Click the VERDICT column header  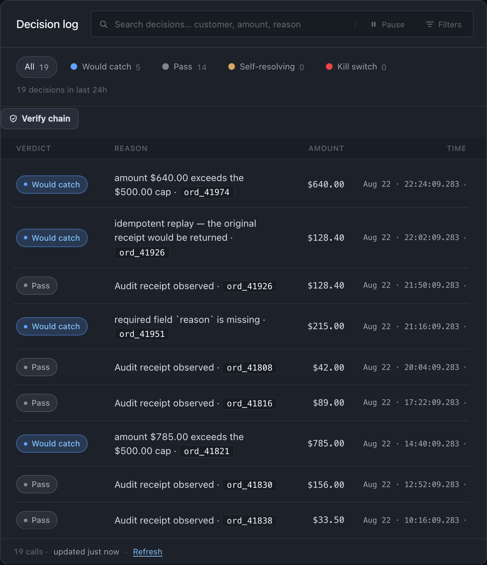click(x=34, y=148)
